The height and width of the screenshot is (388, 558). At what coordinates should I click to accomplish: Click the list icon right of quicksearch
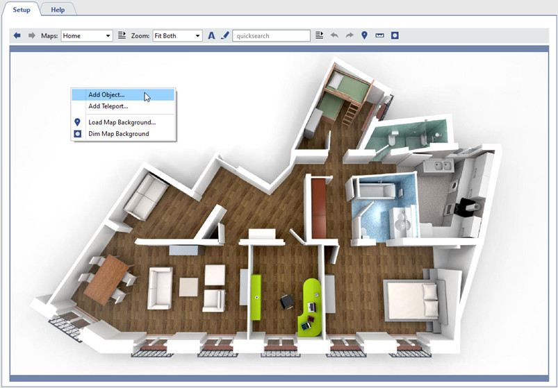[320, 35]
